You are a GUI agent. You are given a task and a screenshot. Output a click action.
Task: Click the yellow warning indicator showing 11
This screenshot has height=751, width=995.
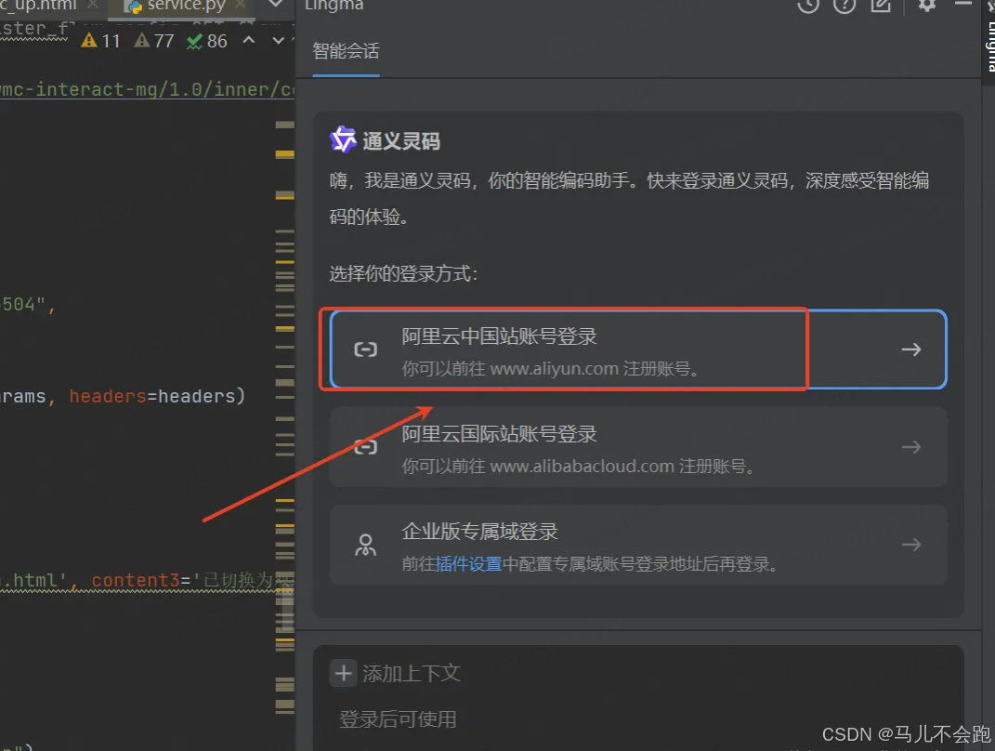click(x=101, y=41)
